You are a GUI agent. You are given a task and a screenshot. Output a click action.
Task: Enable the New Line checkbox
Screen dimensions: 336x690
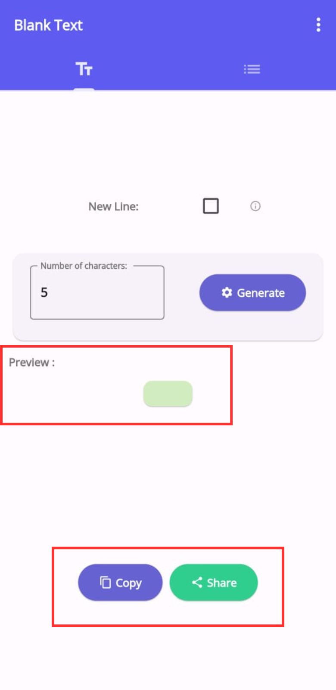coord(211,206)
